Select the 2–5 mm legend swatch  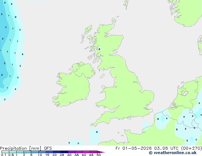(27, 152)
